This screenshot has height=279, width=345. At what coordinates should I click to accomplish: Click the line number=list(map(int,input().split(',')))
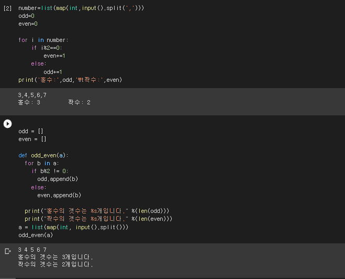81,8
